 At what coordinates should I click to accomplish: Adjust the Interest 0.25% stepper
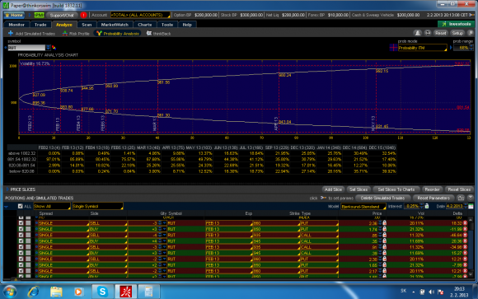[422, 207]
